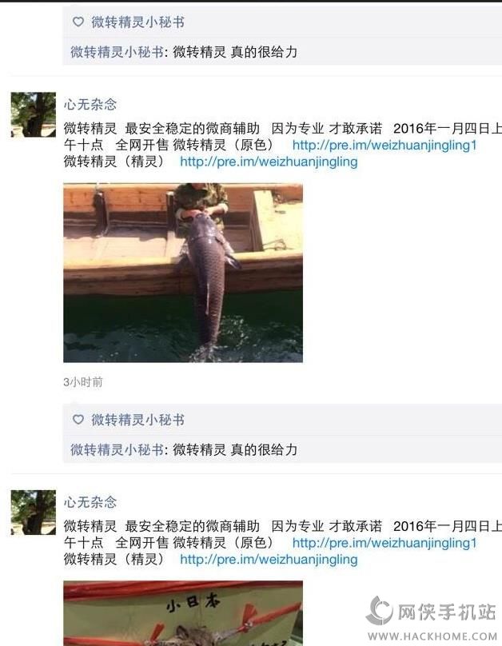The width and height of the screenshot is (502, 646).
Task: Open the bottom post's 小日本 image
Action: [x=183, y=613]
